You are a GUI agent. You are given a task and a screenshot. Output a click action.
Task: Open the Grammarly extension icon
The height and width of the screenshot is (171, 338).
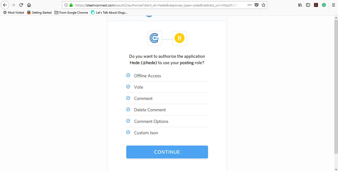[x=324, y=5]
